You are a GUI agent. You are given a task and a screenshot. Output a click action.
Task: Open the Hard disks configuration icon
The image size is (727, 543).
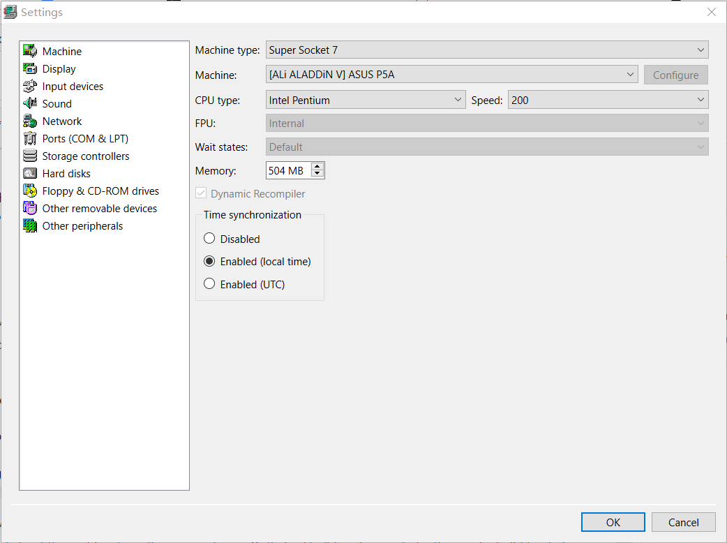tap(31, 173)
